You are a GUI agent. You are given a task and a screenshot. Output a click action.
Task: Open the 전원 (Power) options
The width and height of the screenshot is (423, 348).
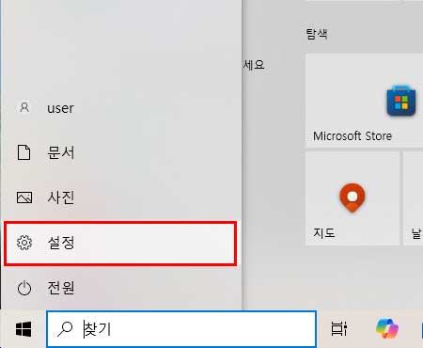coord(120,288)
